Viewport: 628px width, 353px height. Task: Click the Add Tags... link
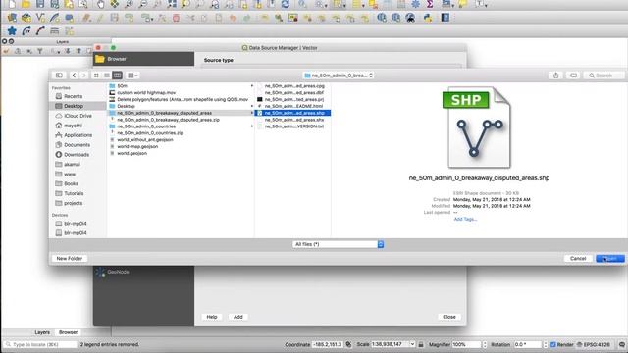465,219
